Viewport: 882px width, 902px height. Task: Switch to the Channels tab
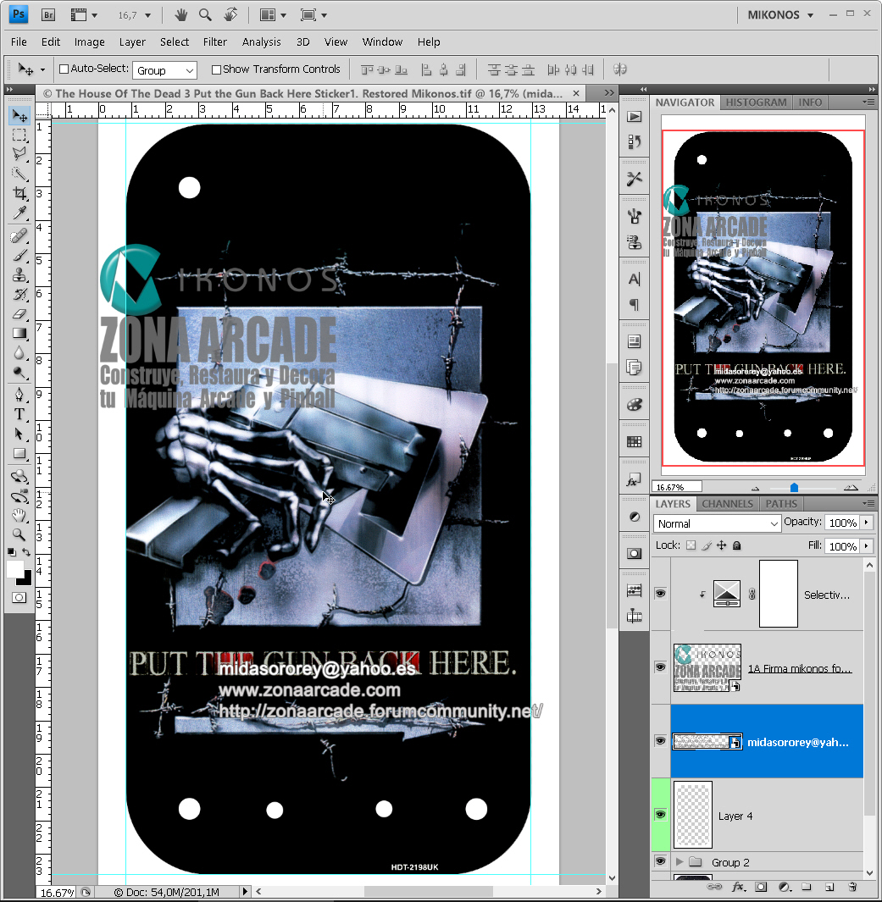point(727,504)
